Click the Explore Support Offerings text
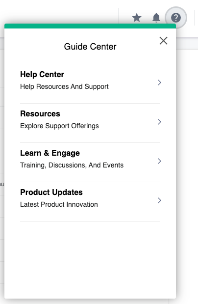Screen dimensions: 198x304 point(59,126)
